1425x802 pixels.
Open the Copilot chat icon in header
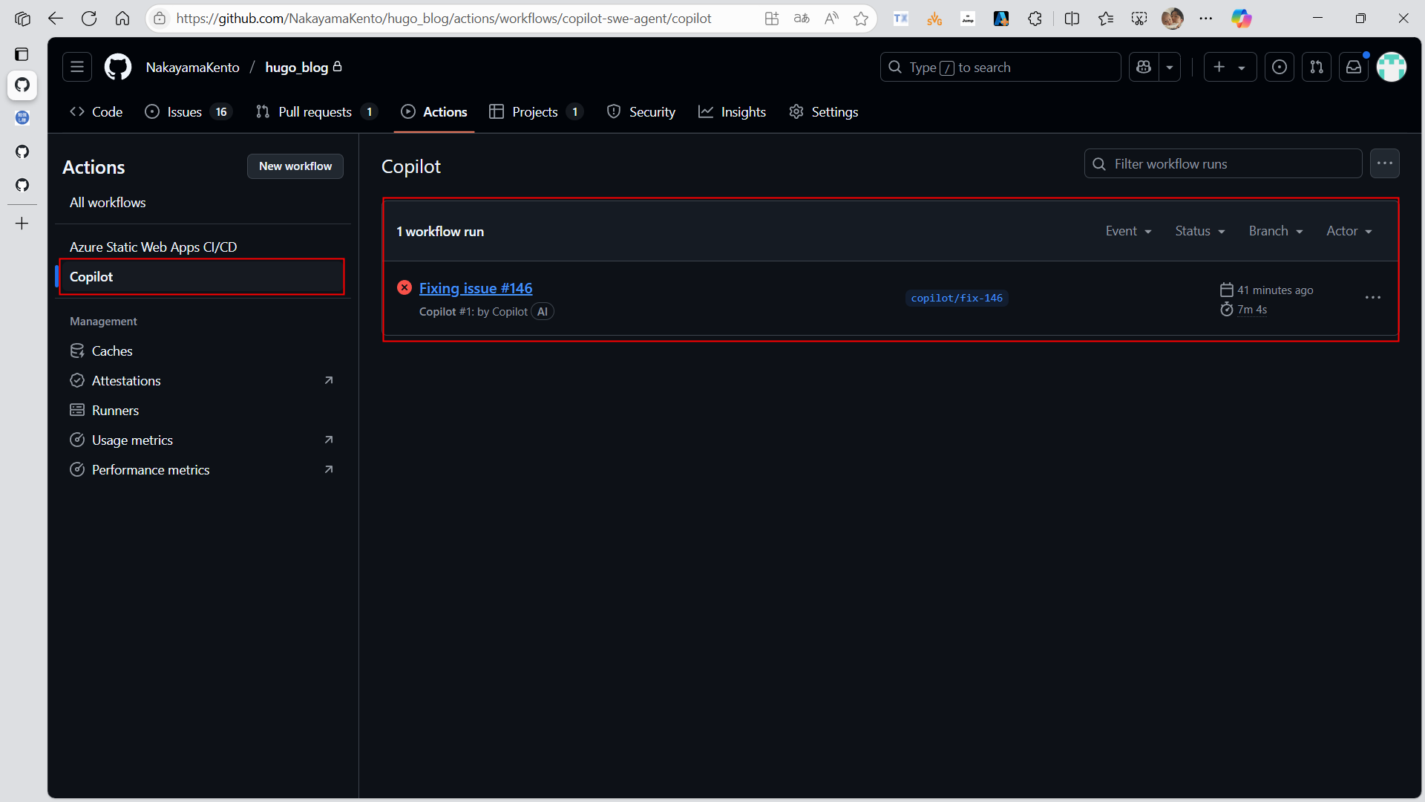1144,67
